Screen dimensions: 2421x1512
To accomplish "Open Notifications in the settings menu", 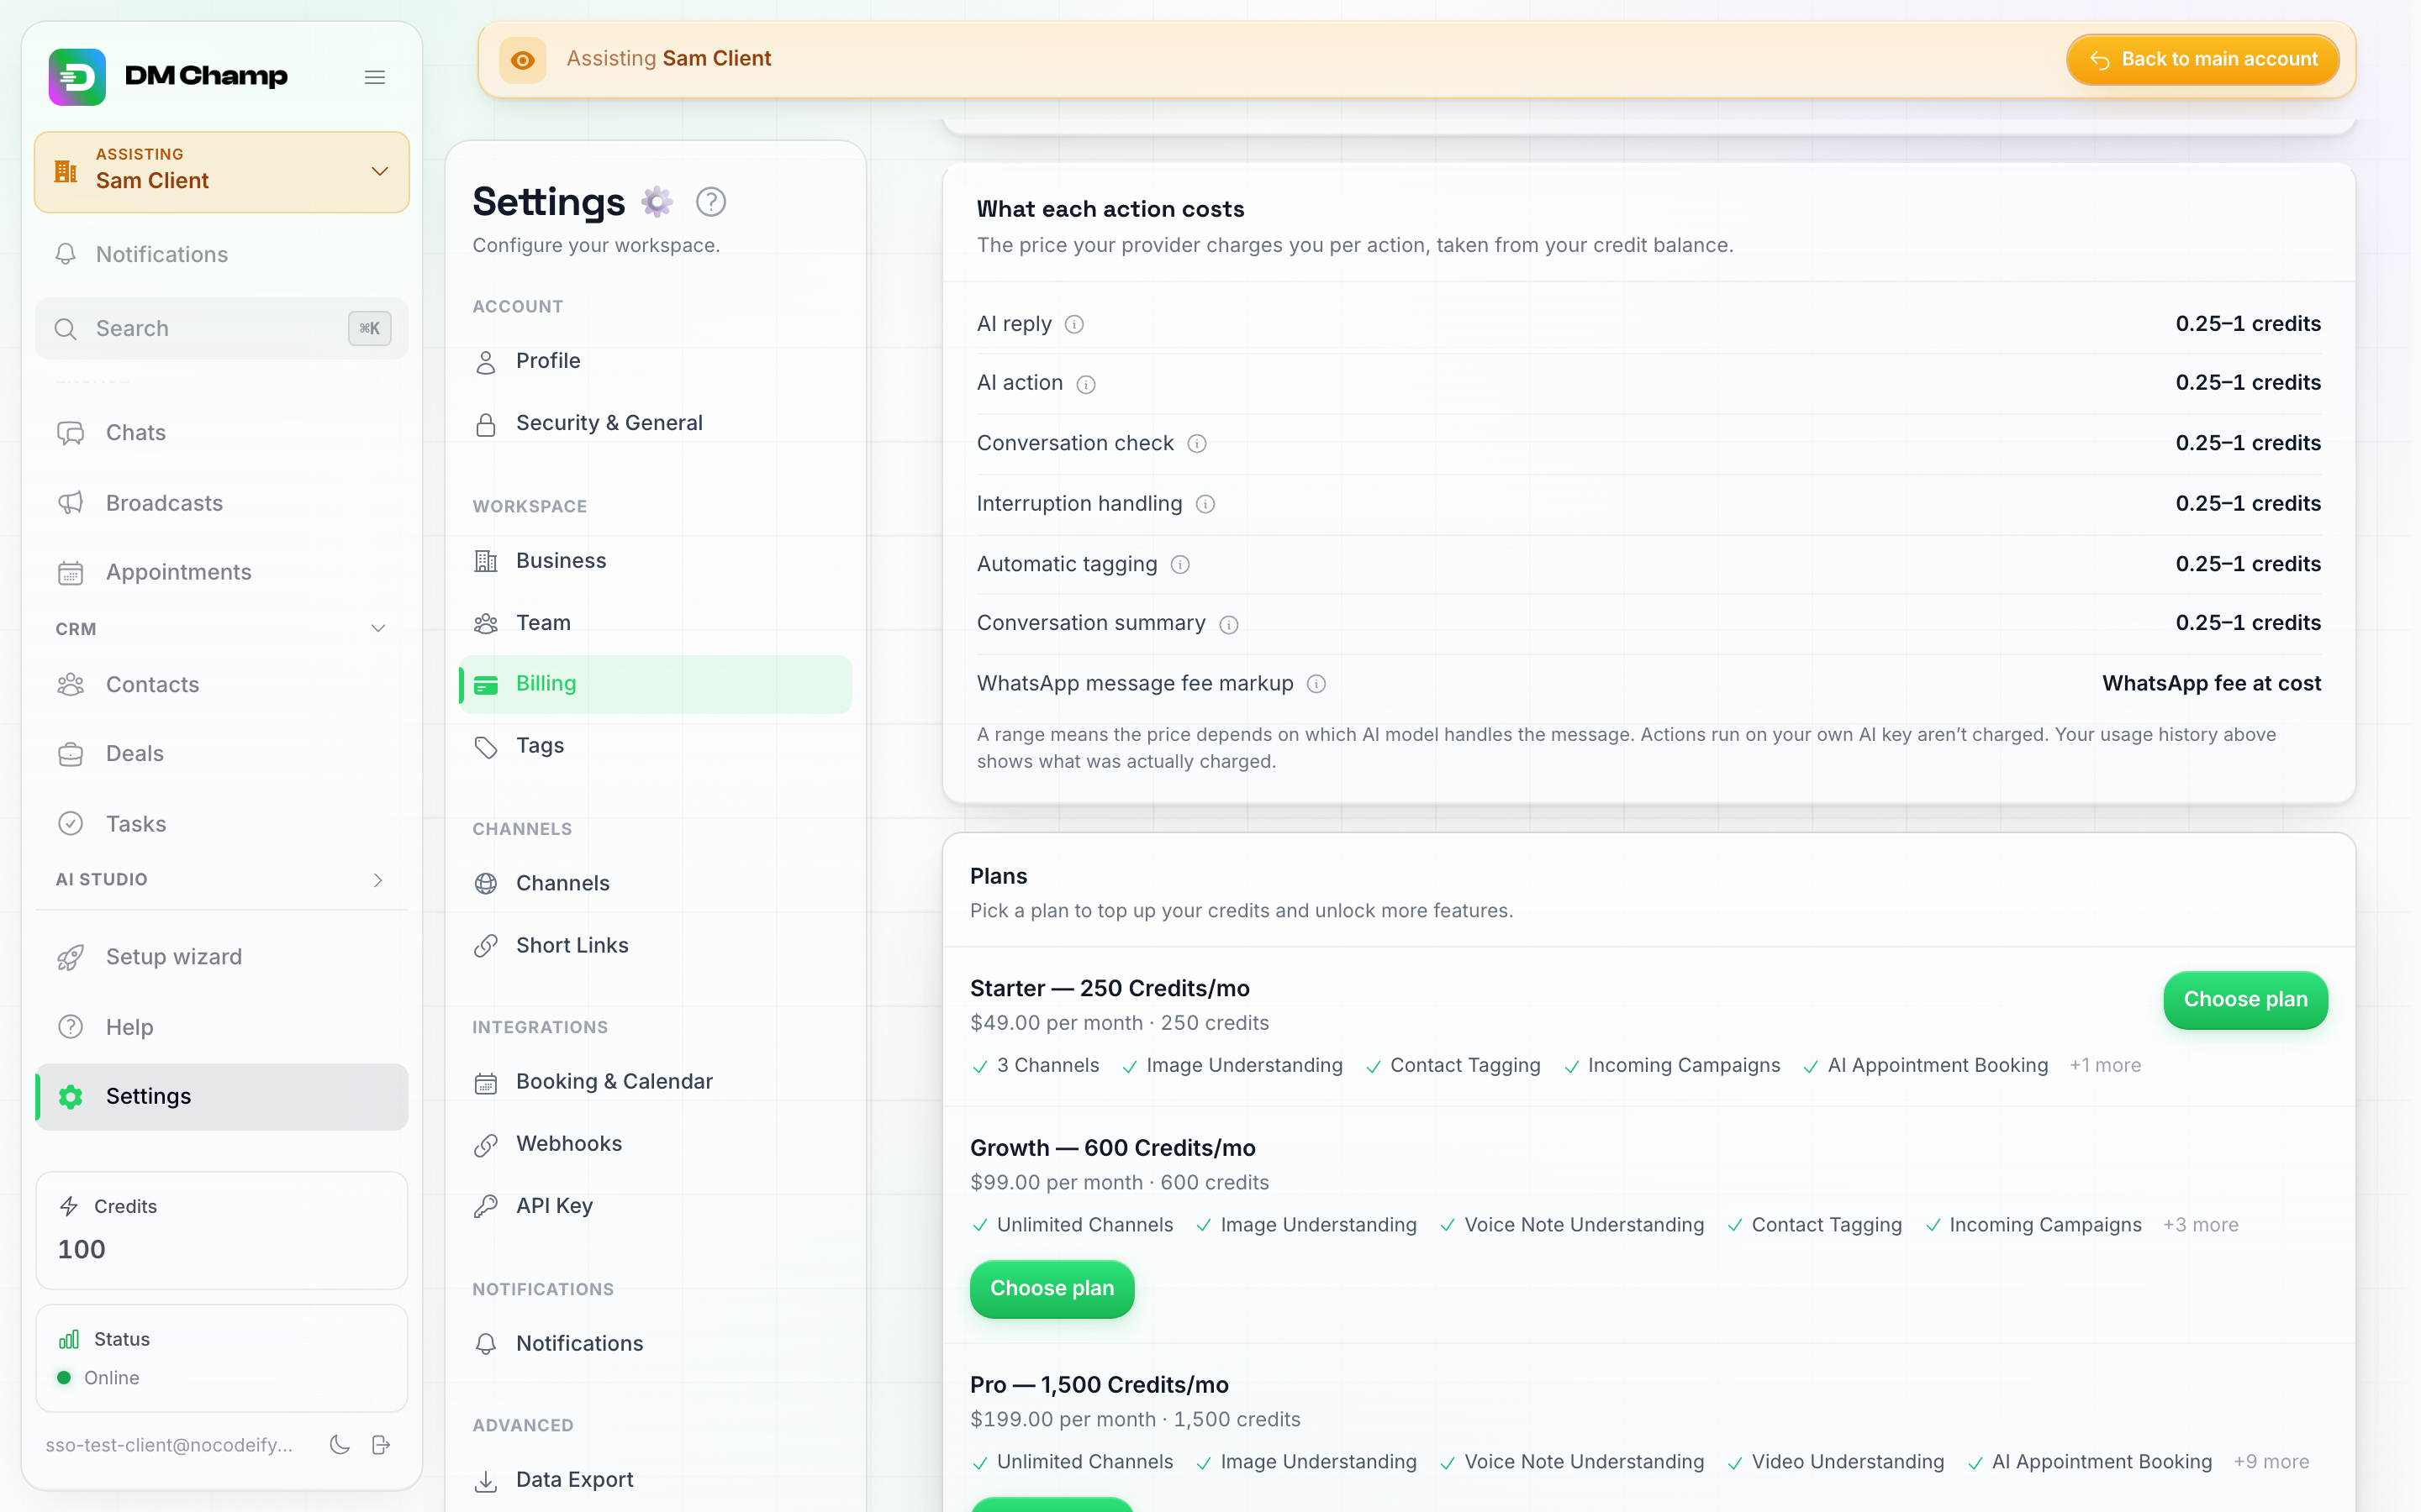I will coord(656,1344).
